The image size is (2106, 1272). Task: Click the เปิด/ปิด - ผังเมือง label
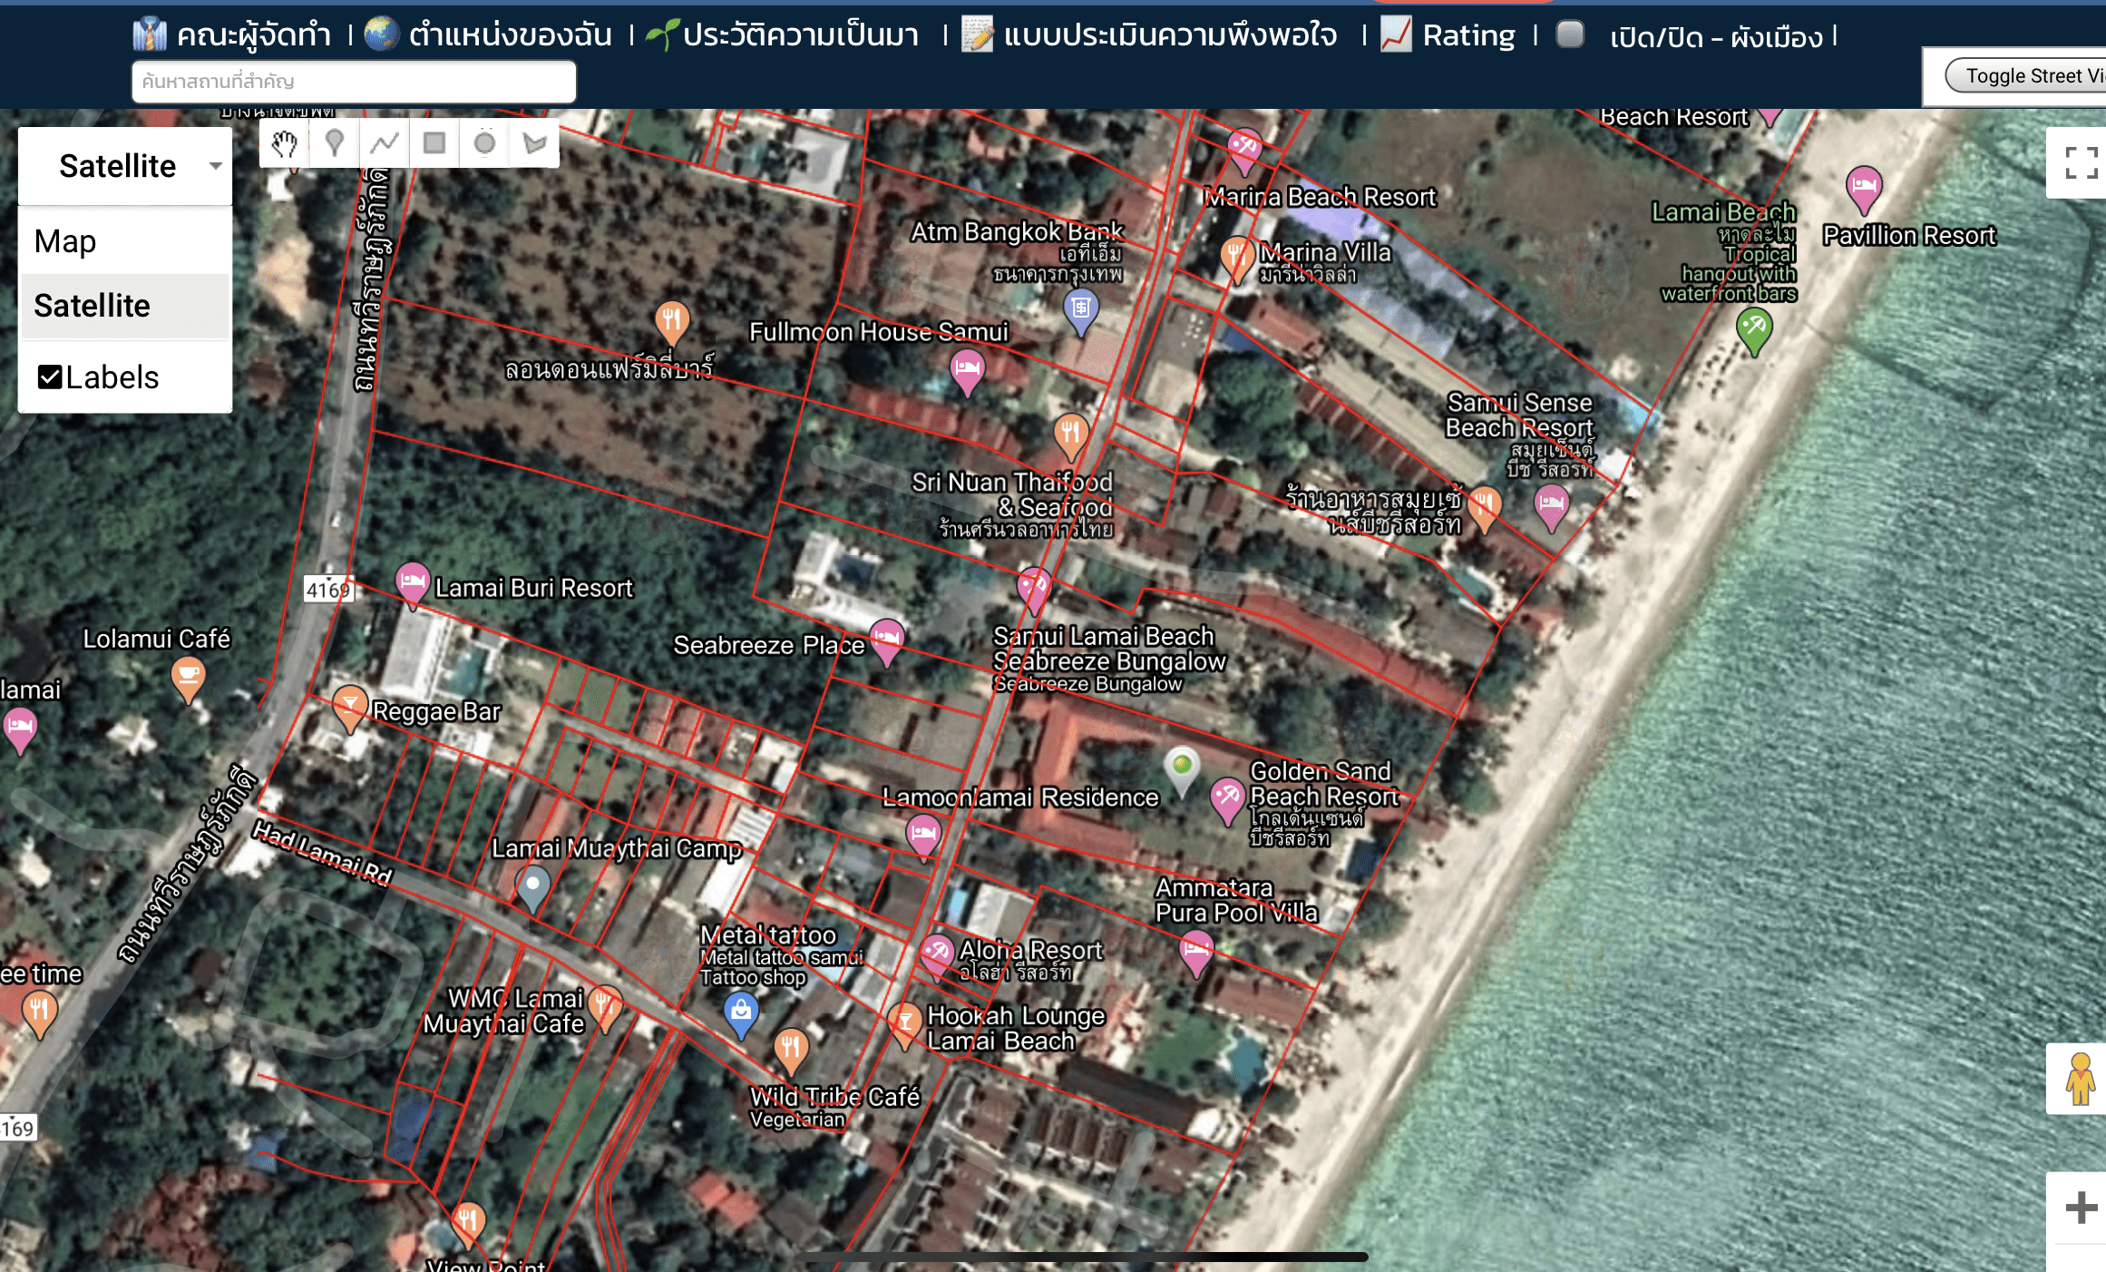coord(1716,37)
